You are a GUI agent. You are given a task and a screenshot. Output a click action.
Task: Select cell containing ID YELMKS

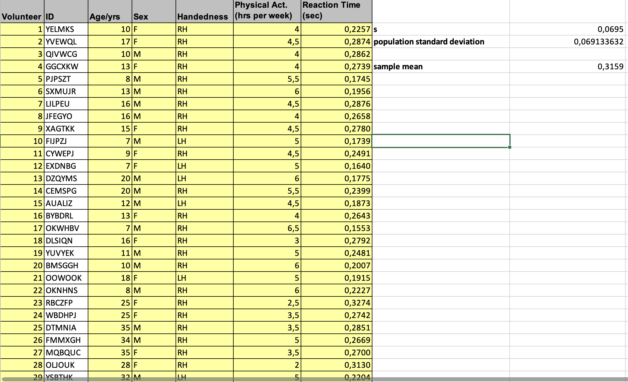pos(66,29)
